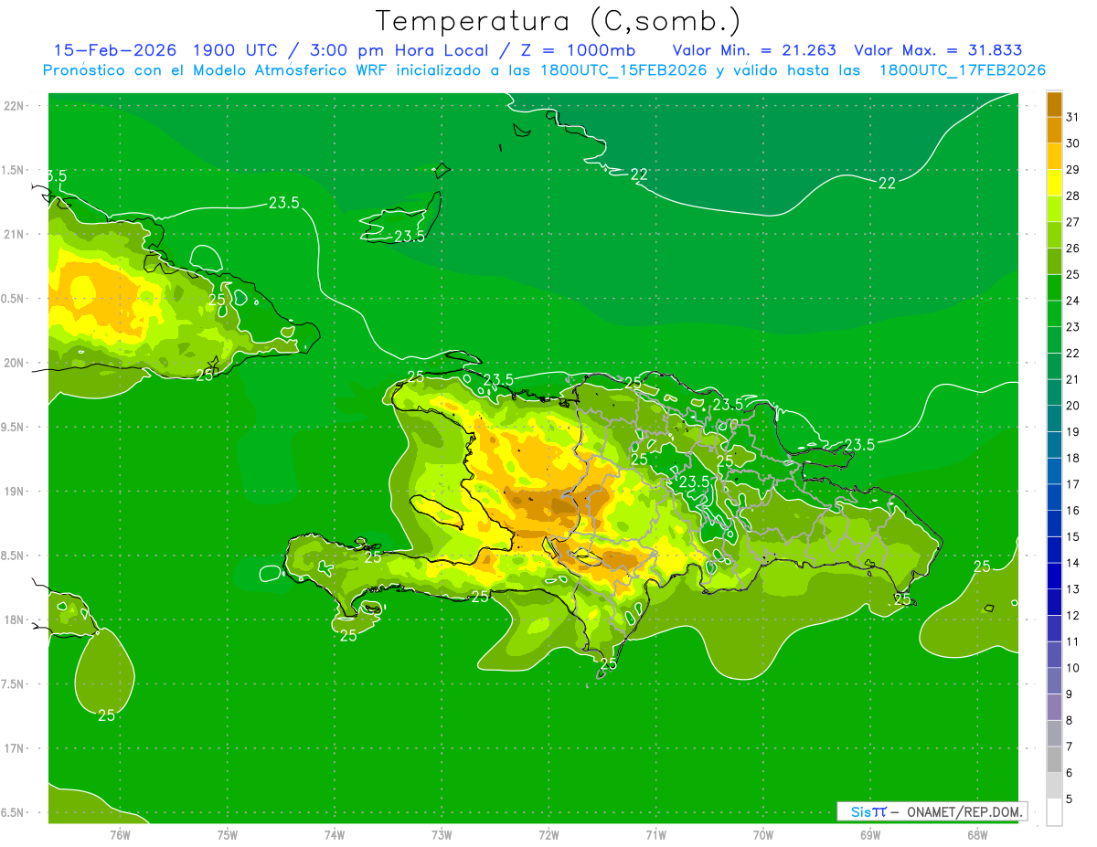Click the "Valor Min. = 21.263" readout
Image resolution: width=1097 pixels, height=847 pixels.
754,50
